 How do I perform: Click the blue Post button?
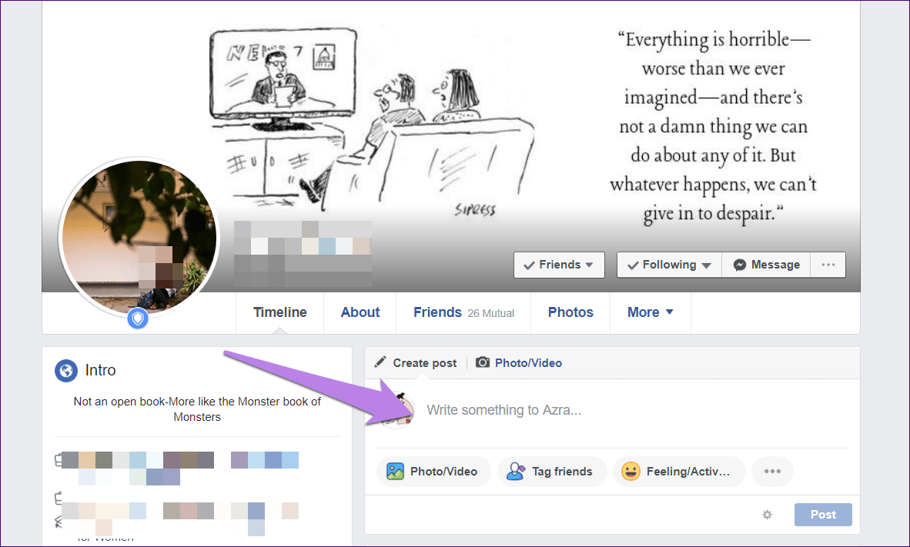pyautogui.click(x=823, y=515)
